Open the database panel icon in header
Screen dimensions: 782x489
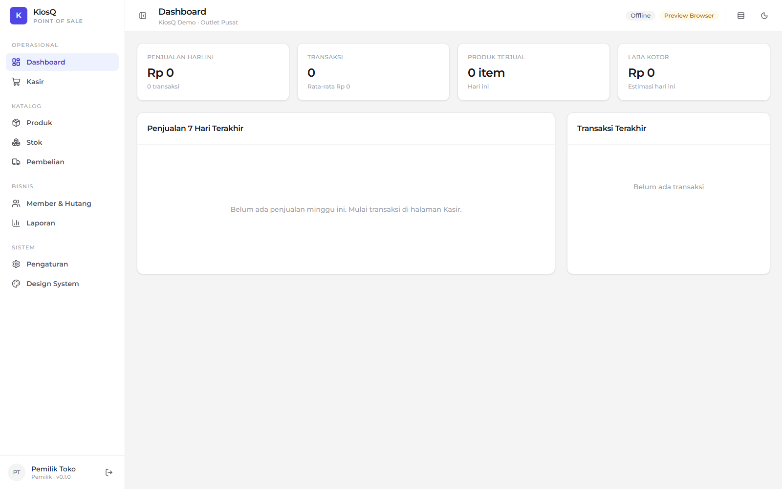point(741,16)
